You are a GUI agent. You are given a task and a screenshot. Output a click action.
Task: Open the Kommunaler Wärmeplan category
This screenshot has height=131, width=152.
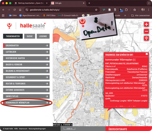26,103
